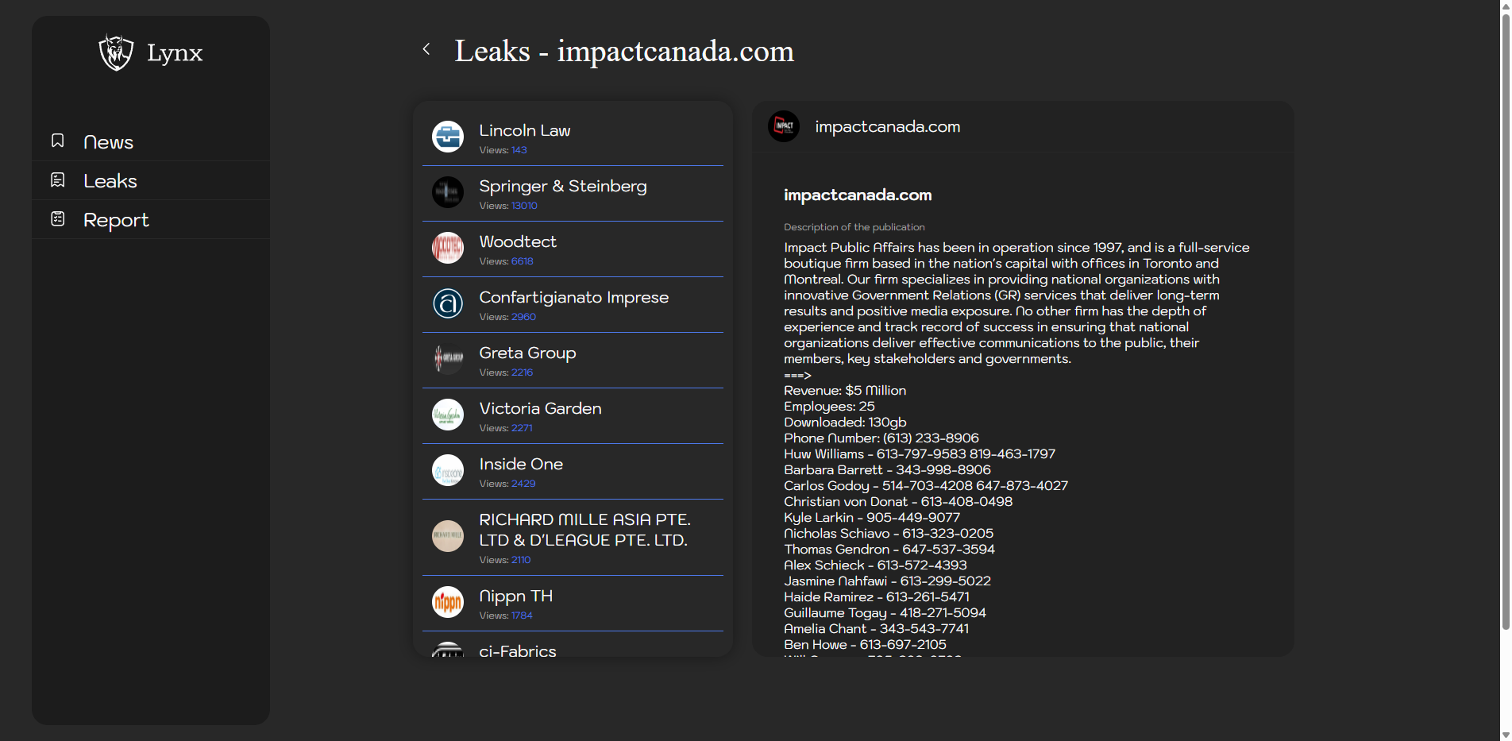Click the Report clipboard icon
1512x741 pixels.
[58, 218]
